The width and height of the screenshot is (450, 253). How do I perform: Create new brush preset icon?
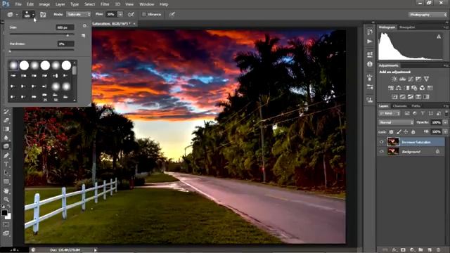(83, 36)
